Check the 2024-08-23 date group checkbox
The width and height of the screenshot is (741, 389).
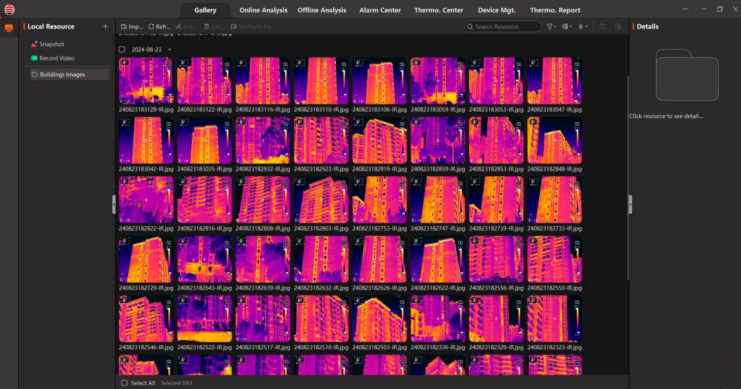tap(122, 50)
